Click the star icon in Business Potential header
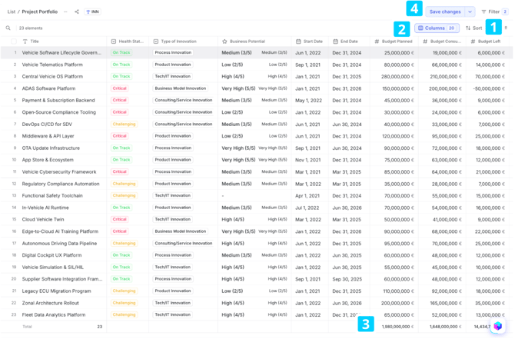Screen dimensions: 515x339 224,42
